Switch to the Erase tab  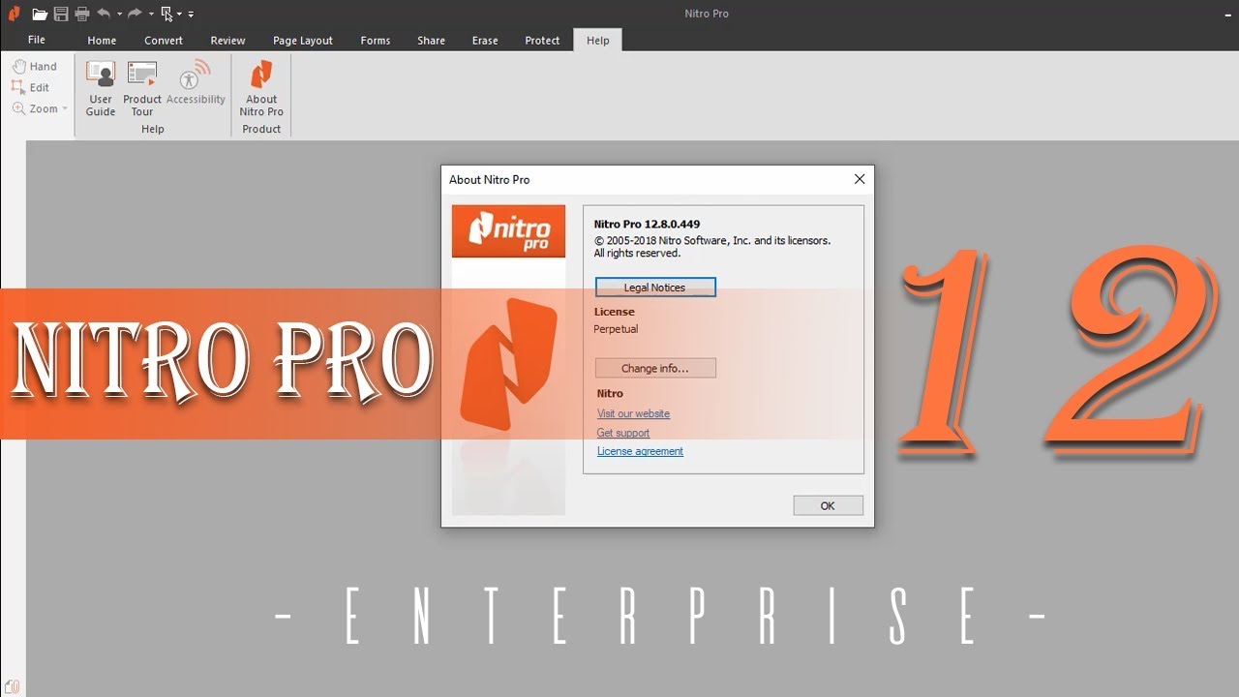coord(485,41)
